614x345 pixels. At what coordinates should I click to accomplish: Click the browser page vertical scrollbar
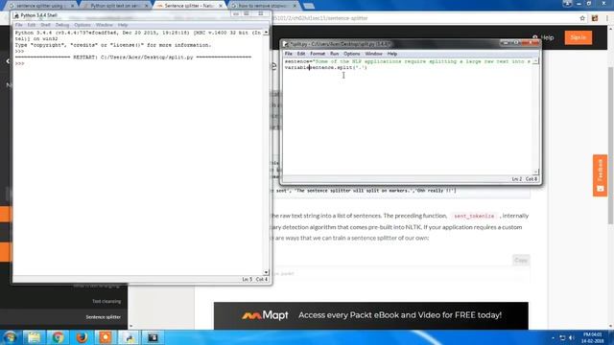pos(610,145)
